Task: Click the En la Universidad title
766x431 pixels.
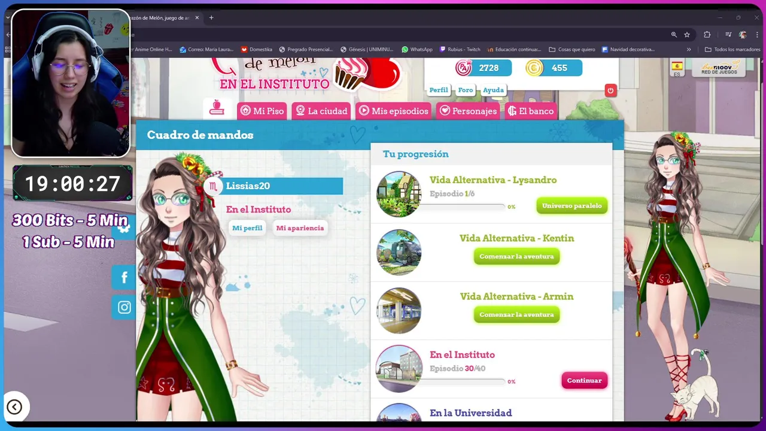Action: click(470, 413)
